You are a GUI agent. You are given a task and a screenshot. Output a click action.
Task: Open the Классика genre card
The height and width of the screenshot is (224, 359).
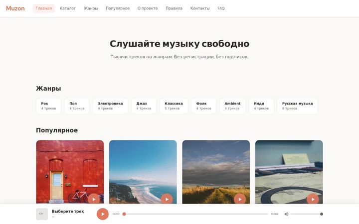click(x=174, y=106)
